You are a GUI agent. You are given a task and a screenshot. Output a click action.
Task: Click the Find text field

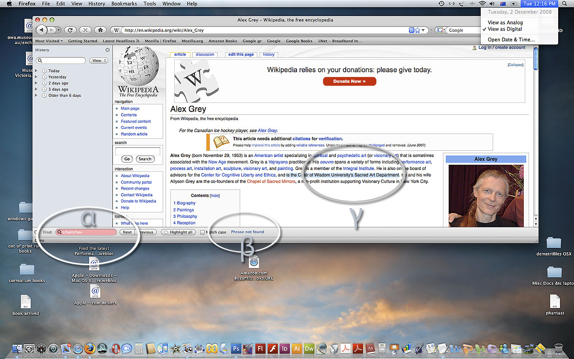86,232
